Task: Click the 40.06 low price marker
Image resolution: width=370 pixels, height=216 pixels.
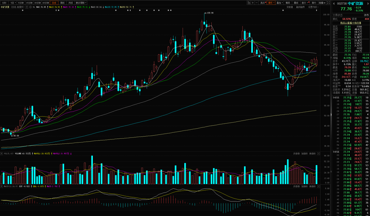Action: [16, 136]
